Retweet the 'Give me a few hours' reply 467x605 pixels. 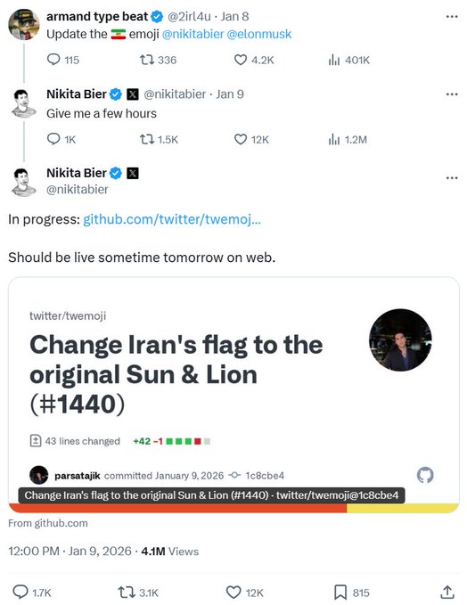[x=147, y=139]
